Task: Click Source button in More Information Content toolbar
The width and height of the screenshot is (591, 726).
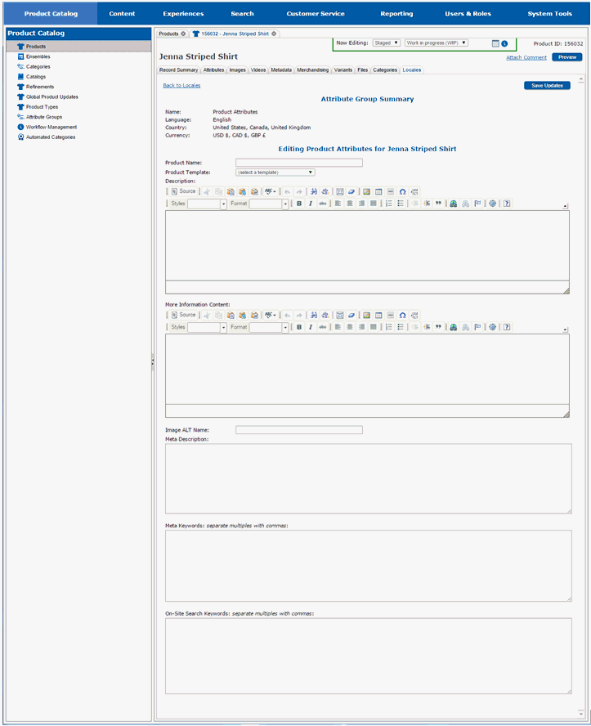Action: 184,315
